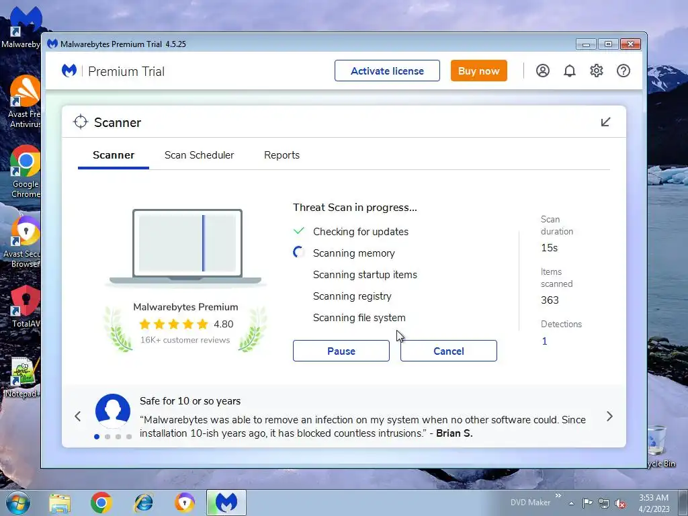Open the Action Center flag icon
This screenshot has height=516, width=688.
587,503
